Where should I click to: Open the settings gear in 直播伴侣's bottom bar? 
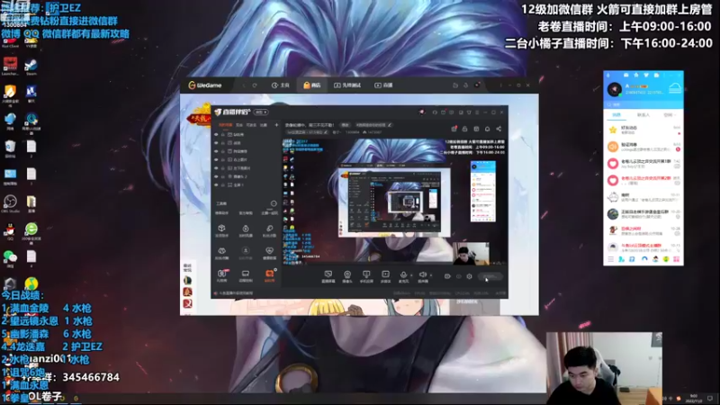click(469, 276)
